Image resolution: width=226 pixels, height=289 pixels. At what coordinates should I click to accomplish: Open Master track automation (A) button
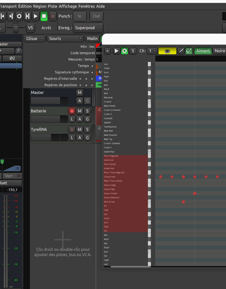(80, 101)
